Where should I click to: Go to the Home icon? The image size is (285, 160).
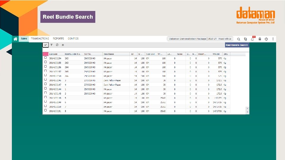point(15,39)
